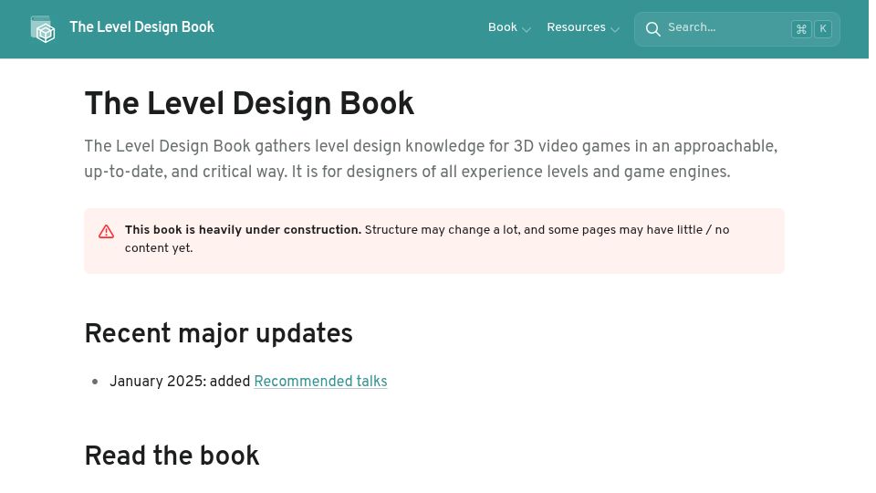Open The Level Design Book site title link
Viewport: 876px width, 493px height.
click(141, 27)
